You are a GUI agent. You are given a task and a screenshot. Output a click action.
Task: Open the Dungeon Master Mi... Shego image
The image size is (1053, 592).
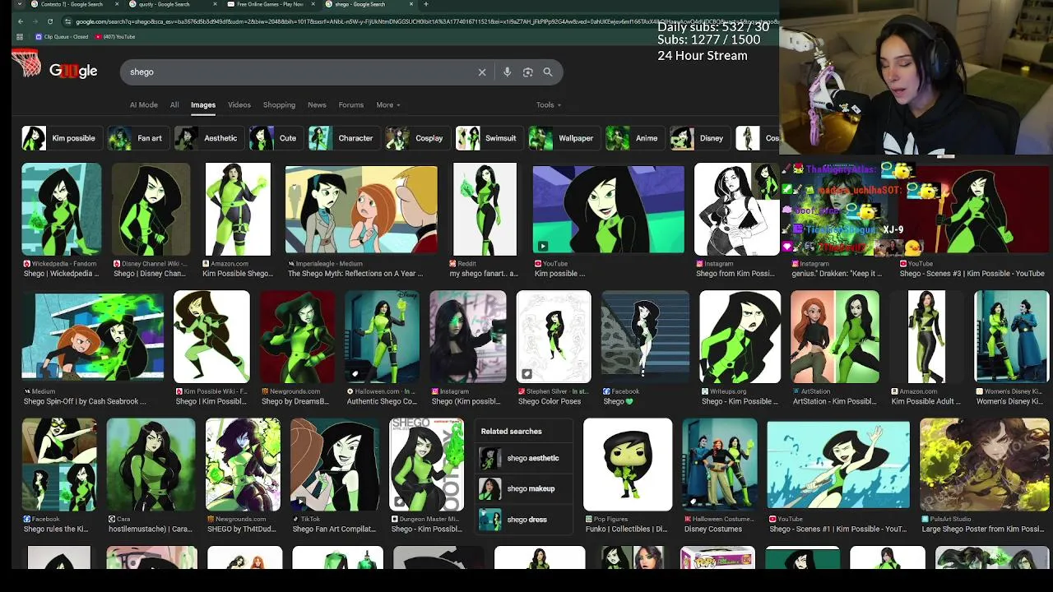(x=426, y=465)
